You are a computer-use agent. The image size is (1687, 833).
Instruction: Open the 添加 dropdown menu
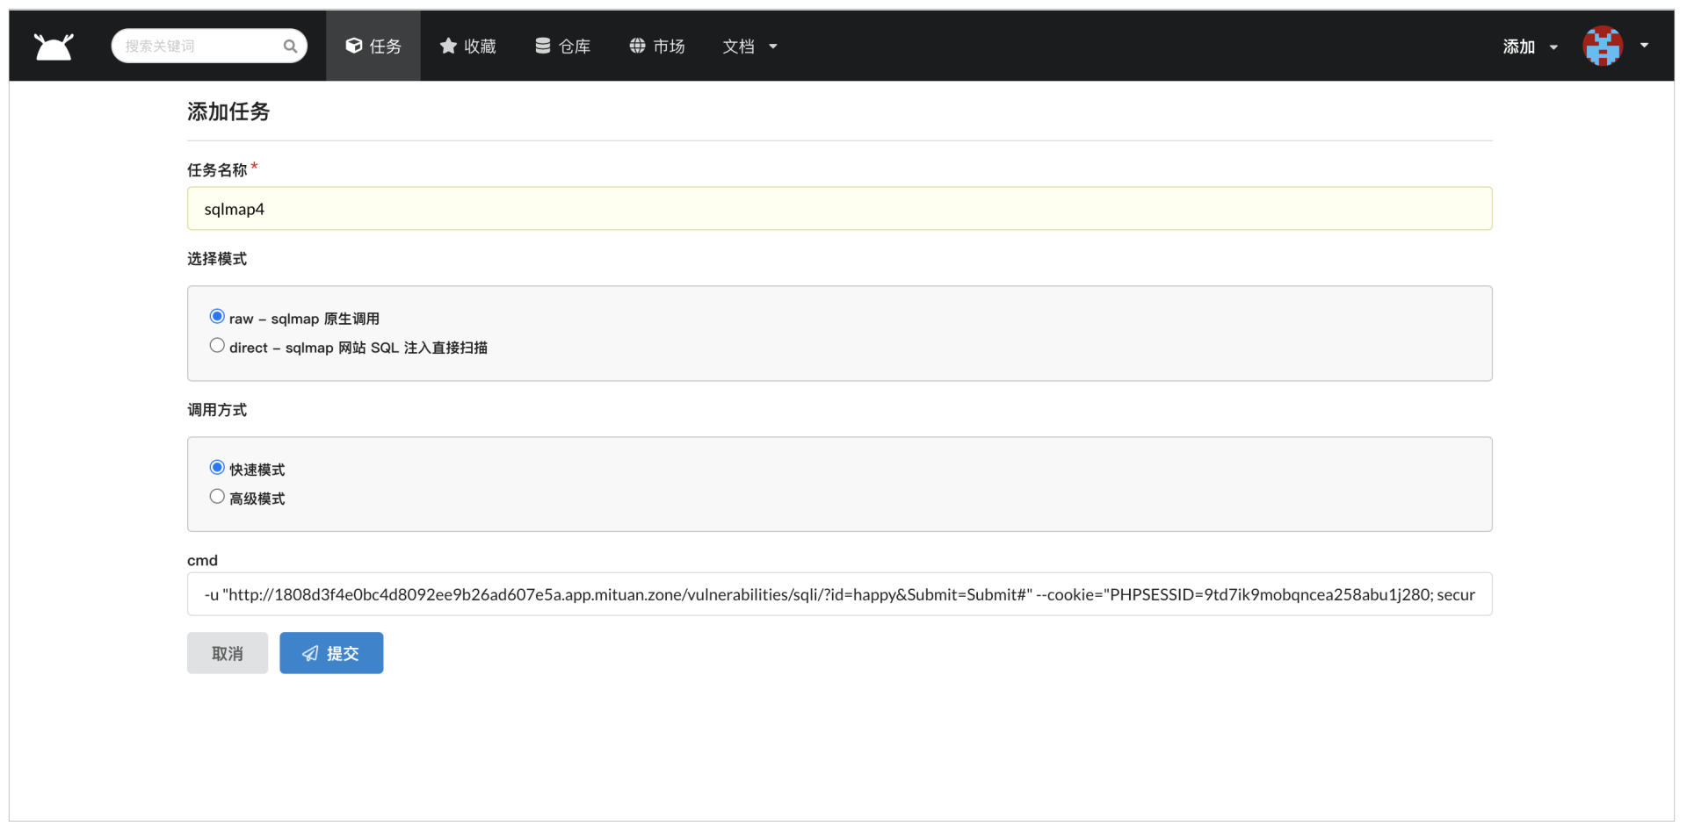[x=1530, y=47]
